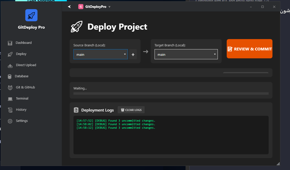
Task: Click the Waiting progress bar
Action: (171, 93)
